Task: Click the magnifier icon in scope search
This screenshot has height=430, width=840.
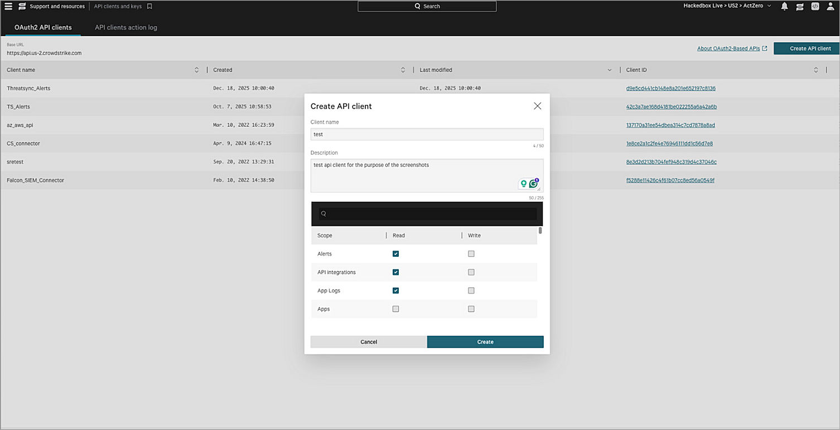Action: [324, 214]
